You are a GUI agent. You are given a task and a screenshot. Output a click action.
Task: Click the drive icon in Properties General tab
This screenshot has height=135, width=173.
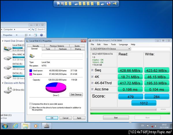coord(32,56)
